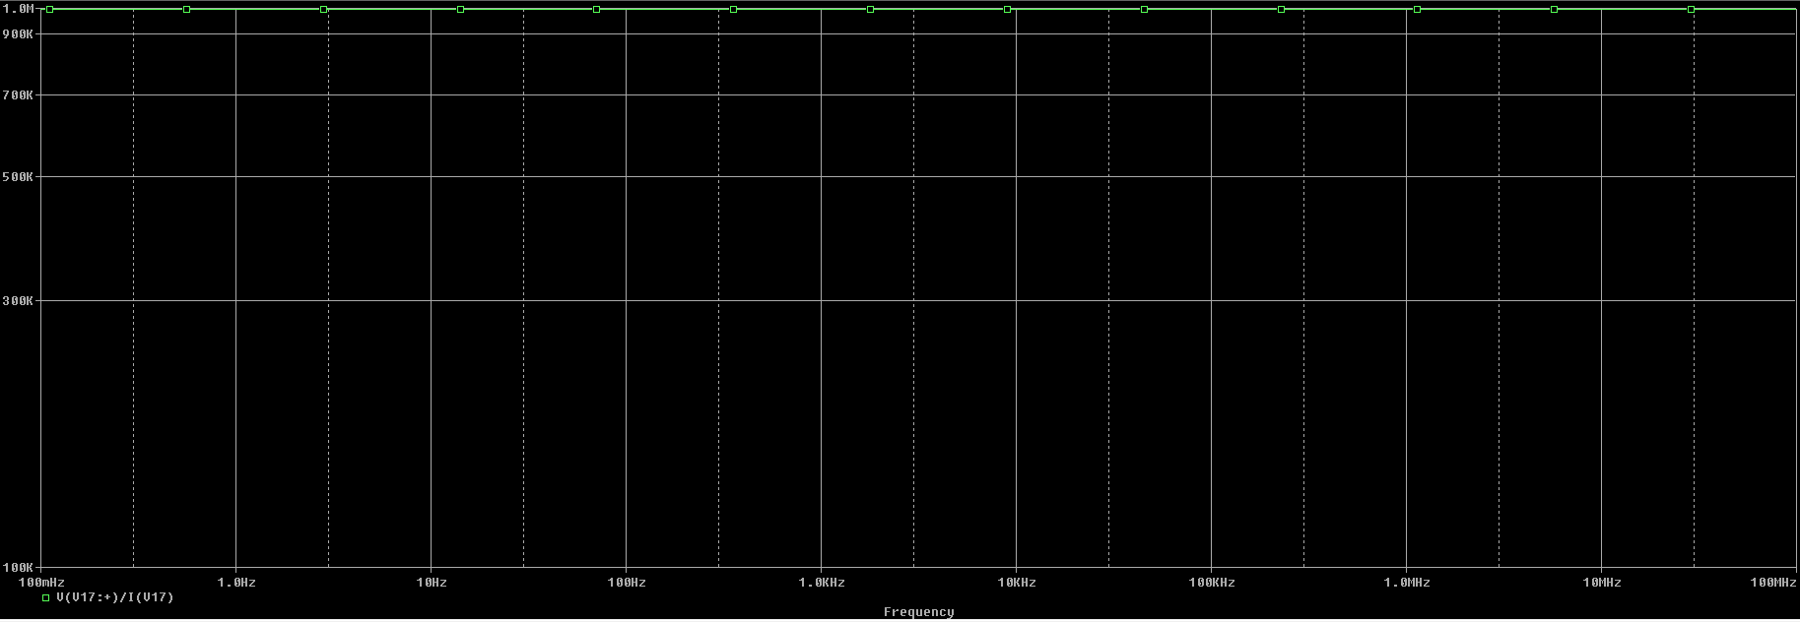Click the 300K Y-axis label
This screenshot has width=1800, height=622.
[19, 301]
